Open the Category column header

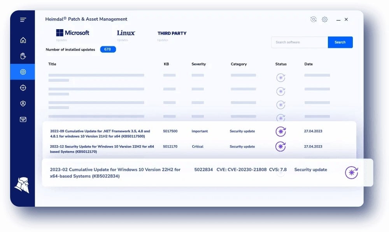point(238,64)
